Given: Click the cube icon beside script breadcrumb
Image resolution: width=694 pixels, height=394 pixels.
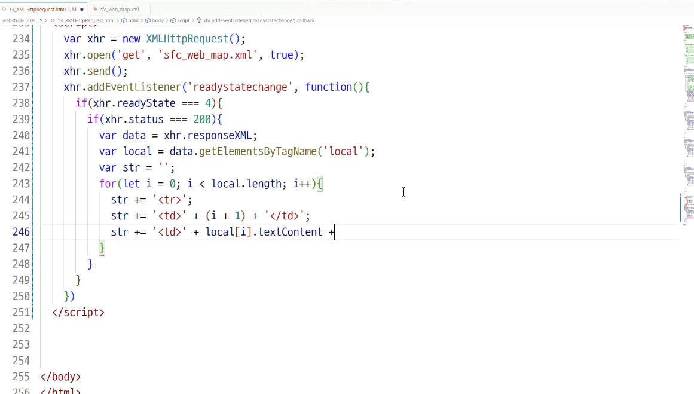Looking at the screenshot, I should (173, 20).
